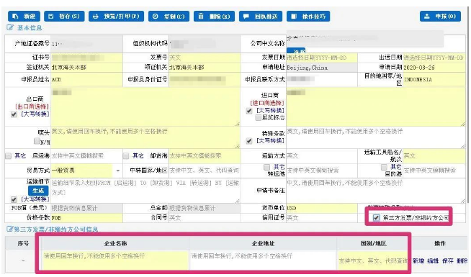Enable the 展览标志 checkbox
Viewport: 471px width, 277px height.
click(258, 118)
